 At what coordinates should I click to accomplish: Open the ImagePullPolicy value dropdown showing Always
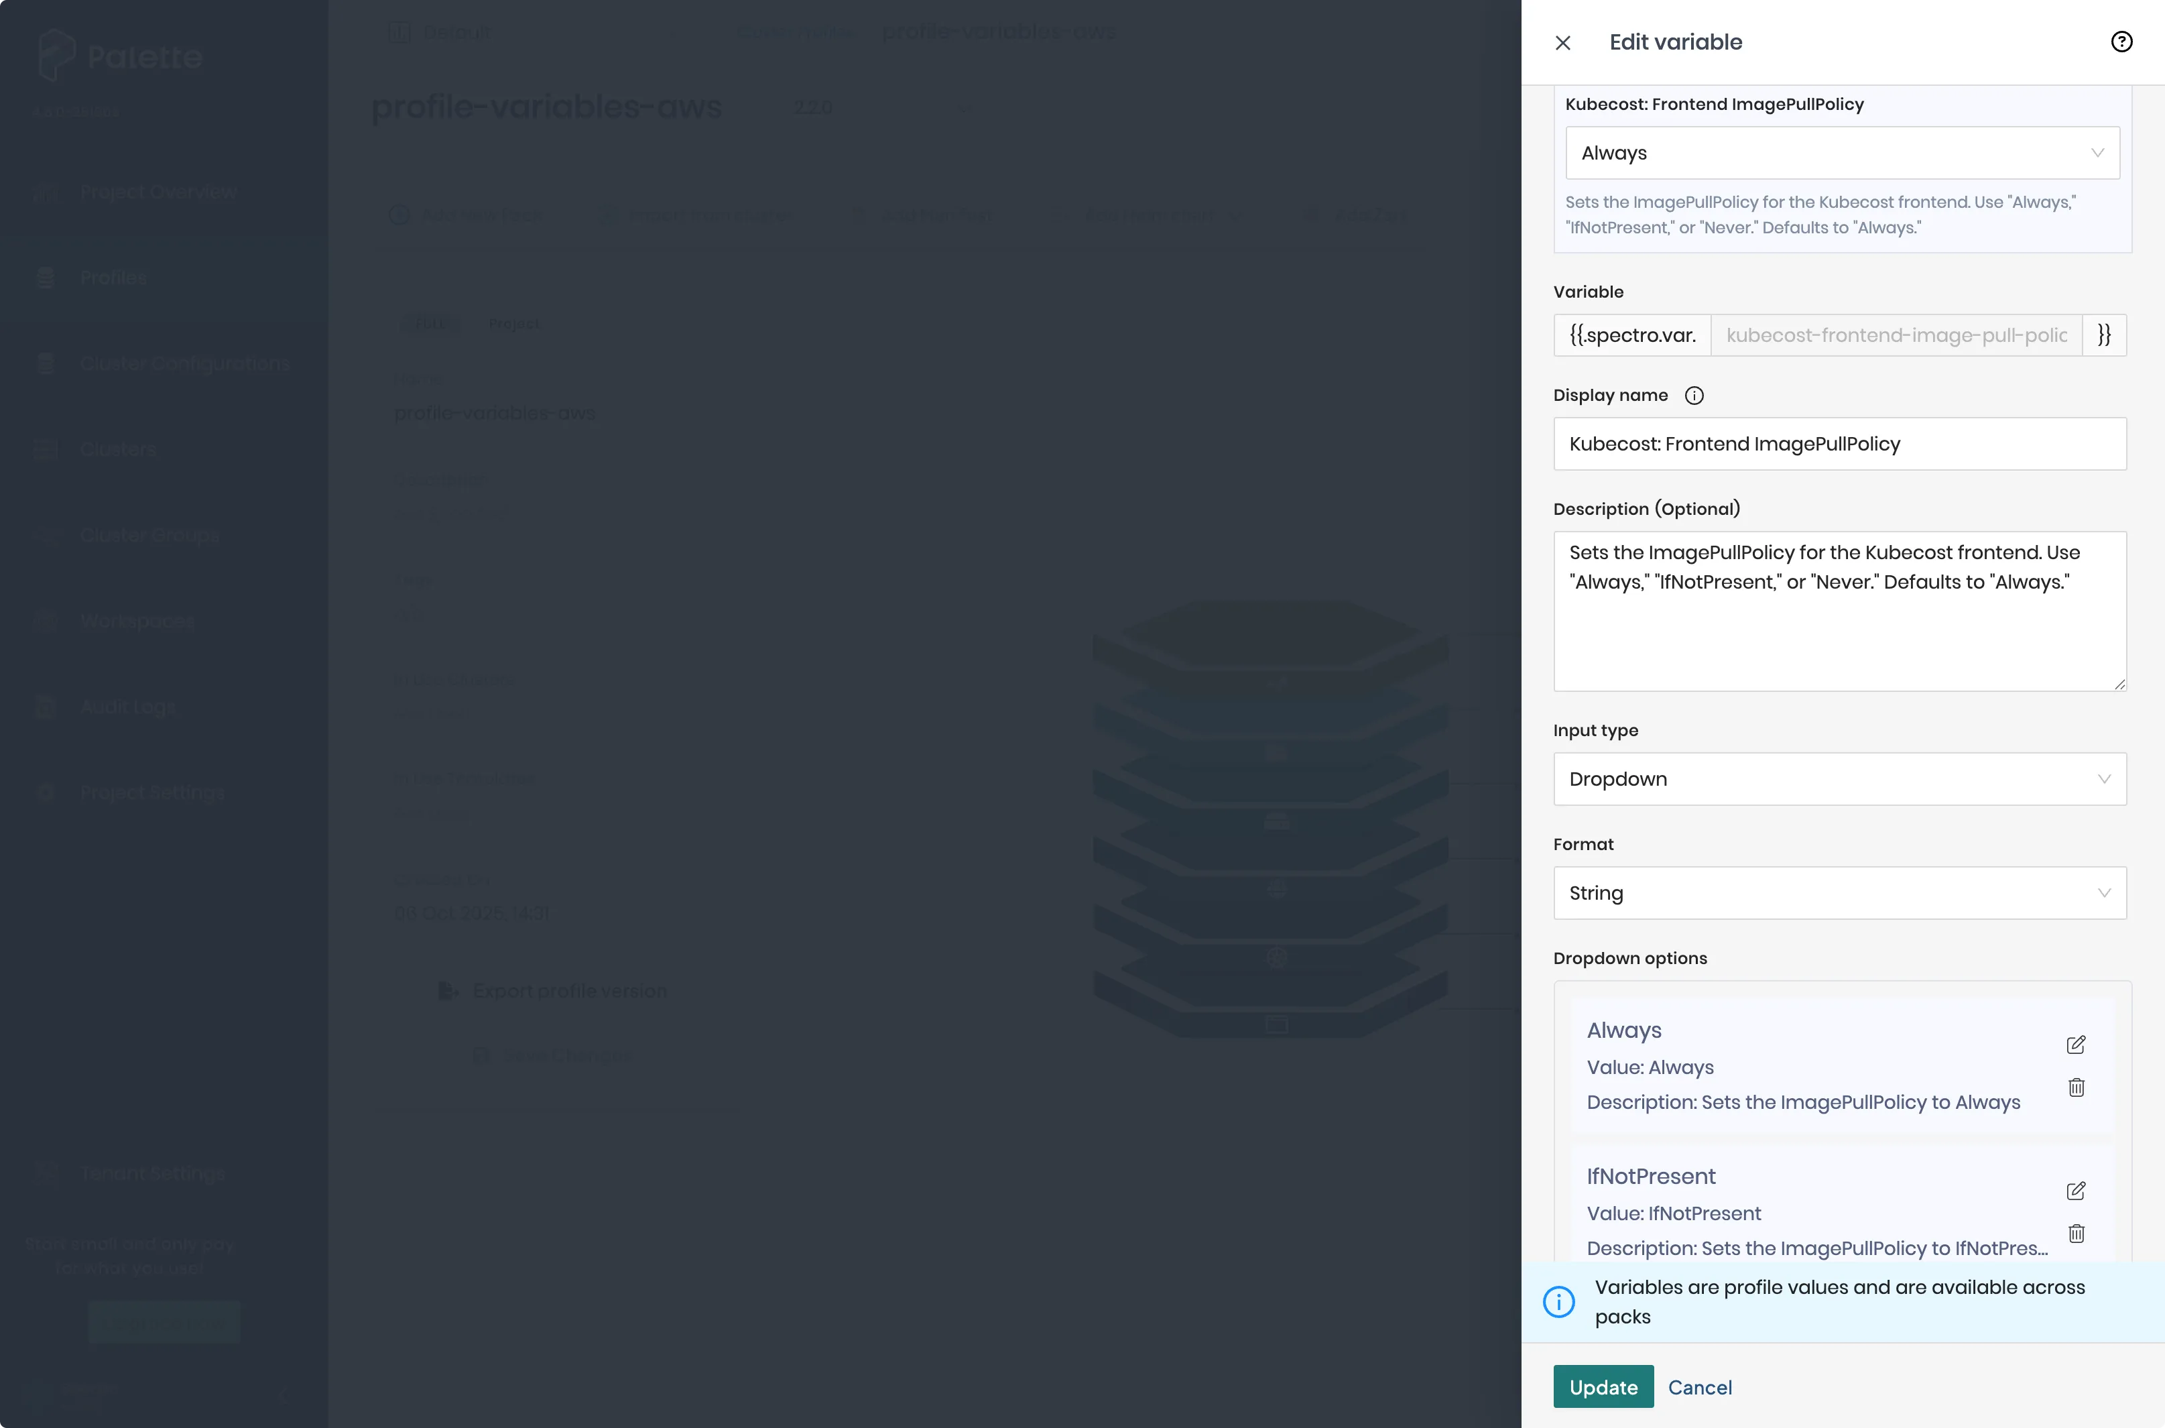pos(1841,152)
